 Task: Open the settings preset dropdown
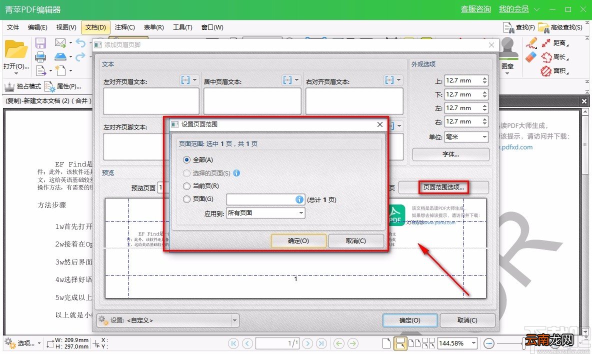[x=167, y=320]
